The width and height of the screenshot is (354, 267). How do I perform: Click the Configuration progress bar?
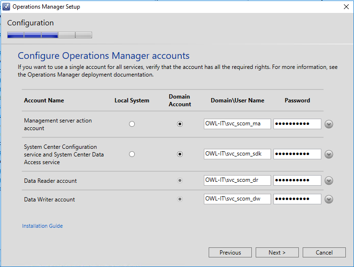[49, 35]
